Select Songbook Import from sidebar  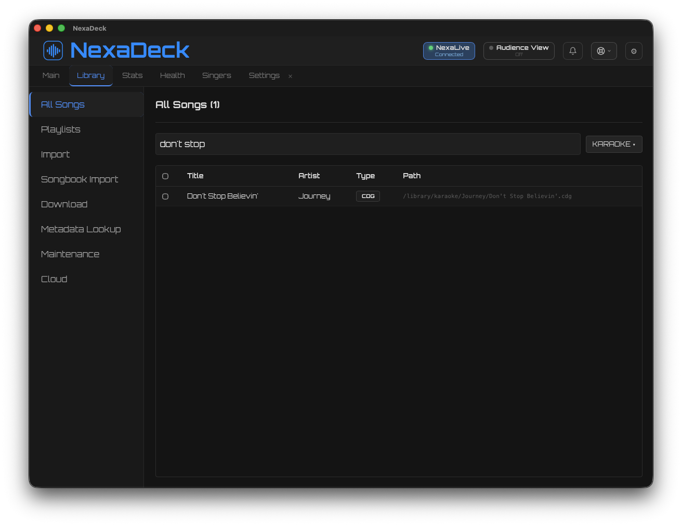(x=80, y=179)
